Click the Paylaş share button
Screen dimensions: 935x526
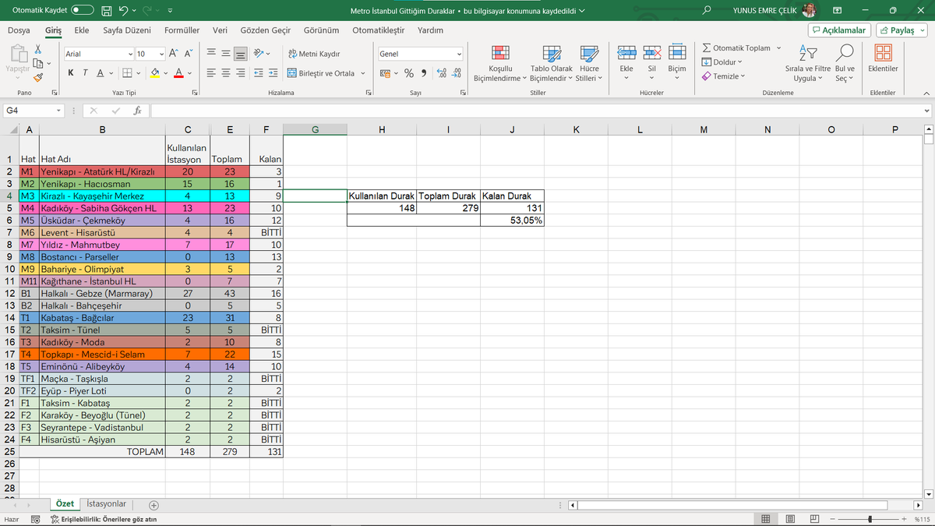[x=901, y=30]
